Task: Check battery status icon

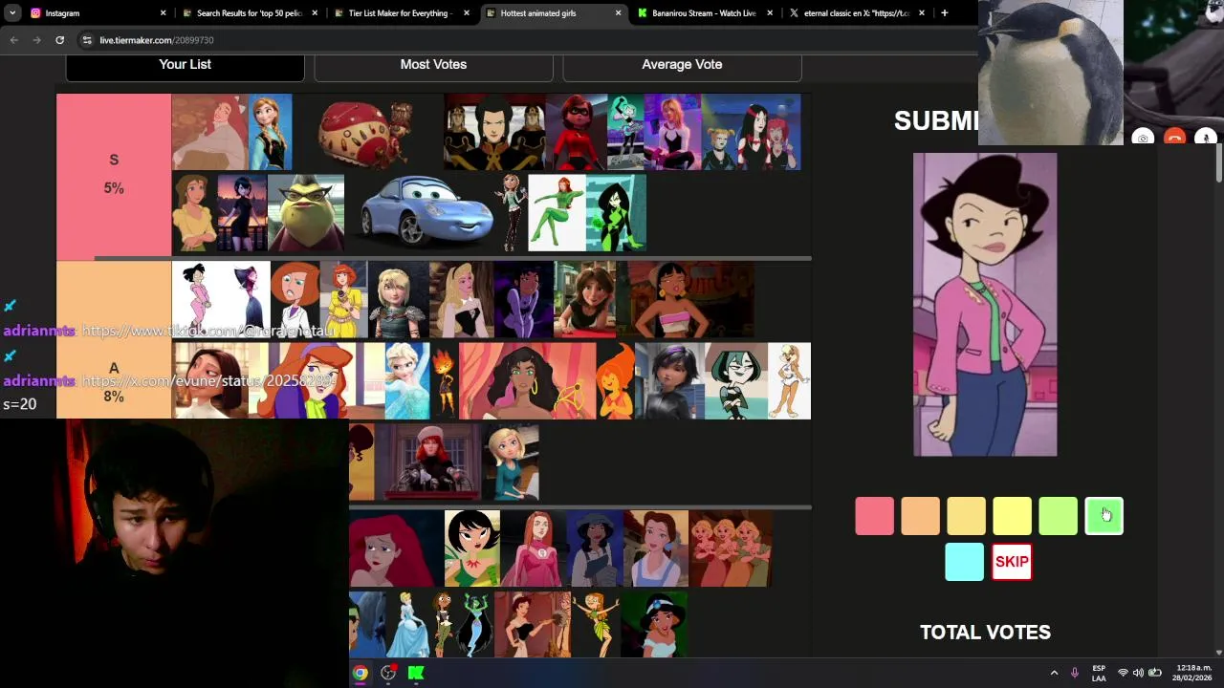Action: (1155, 673)
